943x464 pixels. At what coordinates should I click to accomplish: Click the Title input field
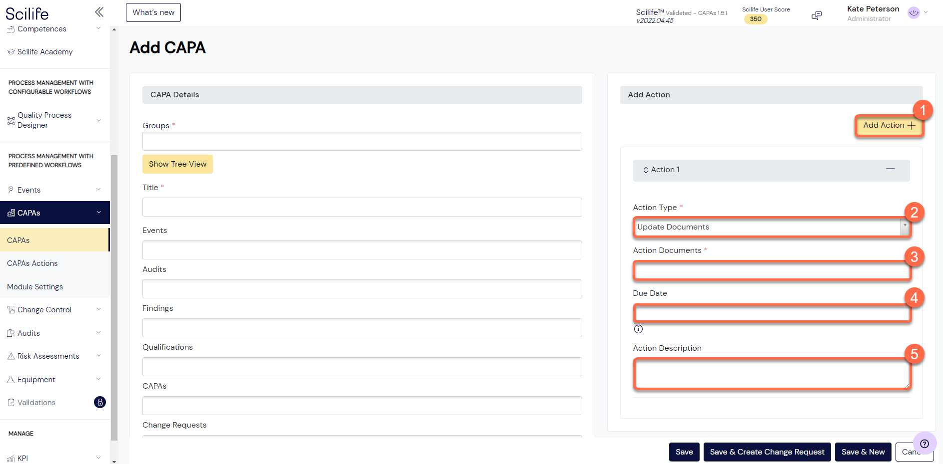click(362, 207)
